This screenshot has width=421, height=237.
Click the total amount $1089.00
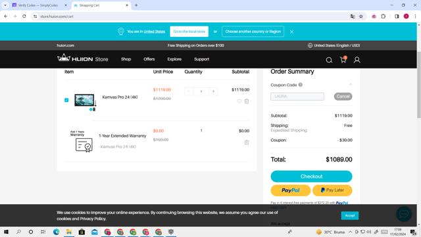339,159
